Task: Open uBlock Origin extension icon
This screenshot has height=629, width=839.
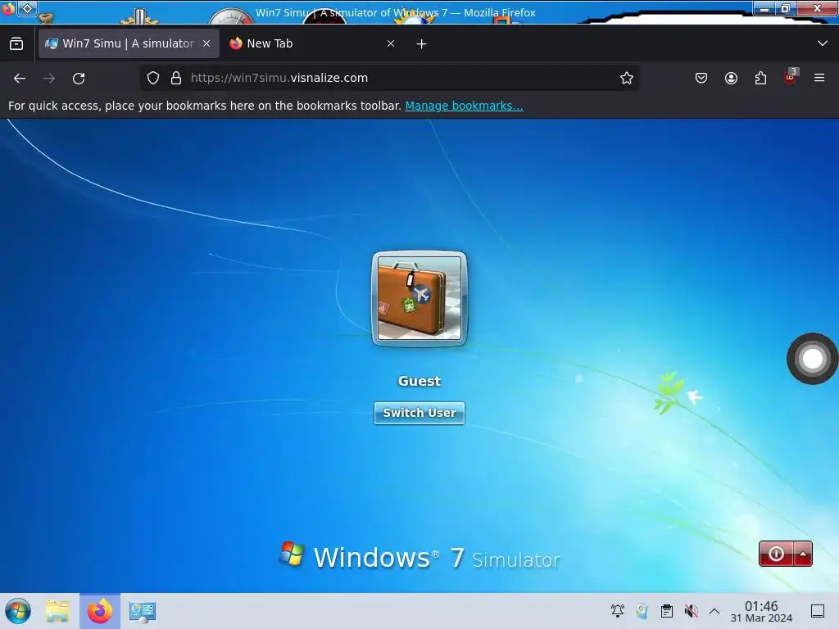Action: [x=791, y=77]
